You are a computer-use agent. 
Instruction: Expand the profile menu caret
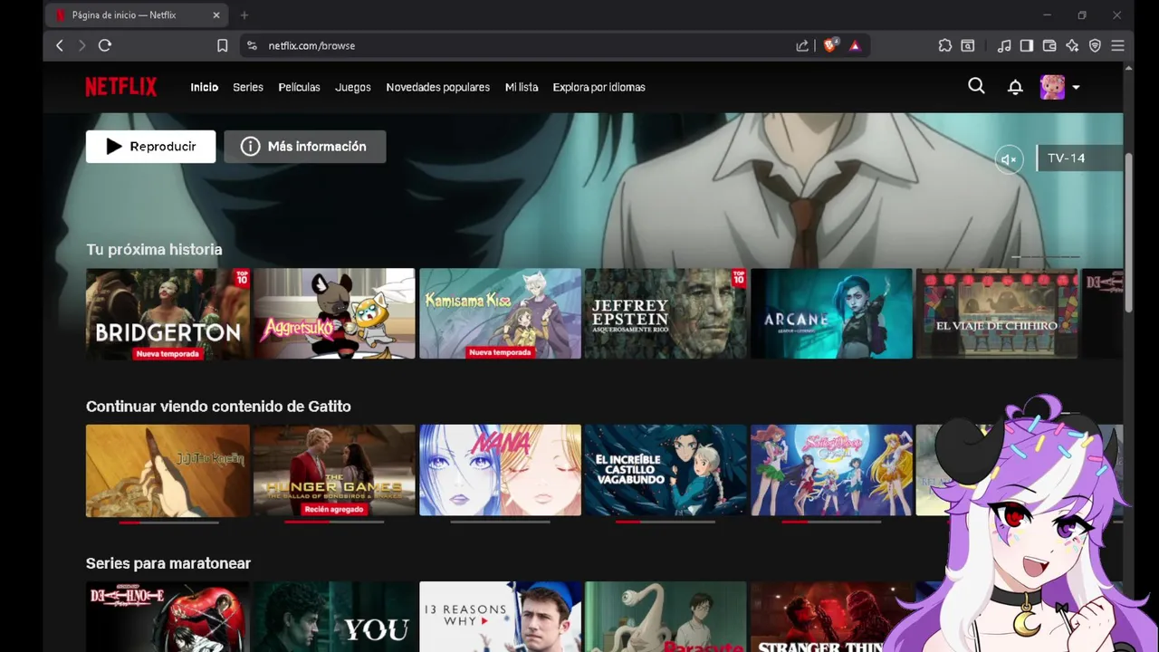point(1076,88)
